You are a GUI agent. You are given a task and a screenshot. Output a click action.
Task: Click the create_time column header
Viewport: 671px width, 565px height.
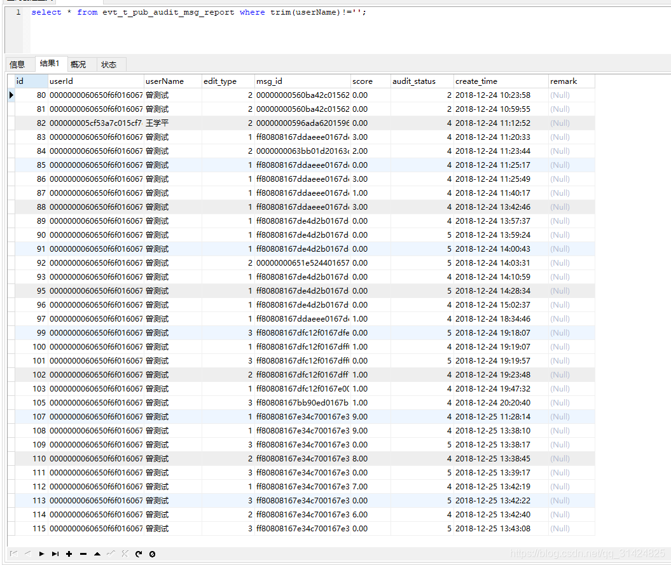[x=501, y=81]
